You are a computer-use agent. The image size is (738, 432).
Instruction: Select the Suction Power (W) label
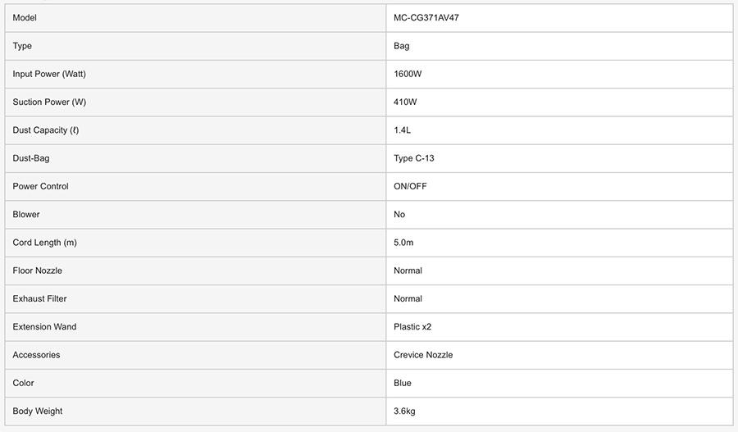coord(49,102)
